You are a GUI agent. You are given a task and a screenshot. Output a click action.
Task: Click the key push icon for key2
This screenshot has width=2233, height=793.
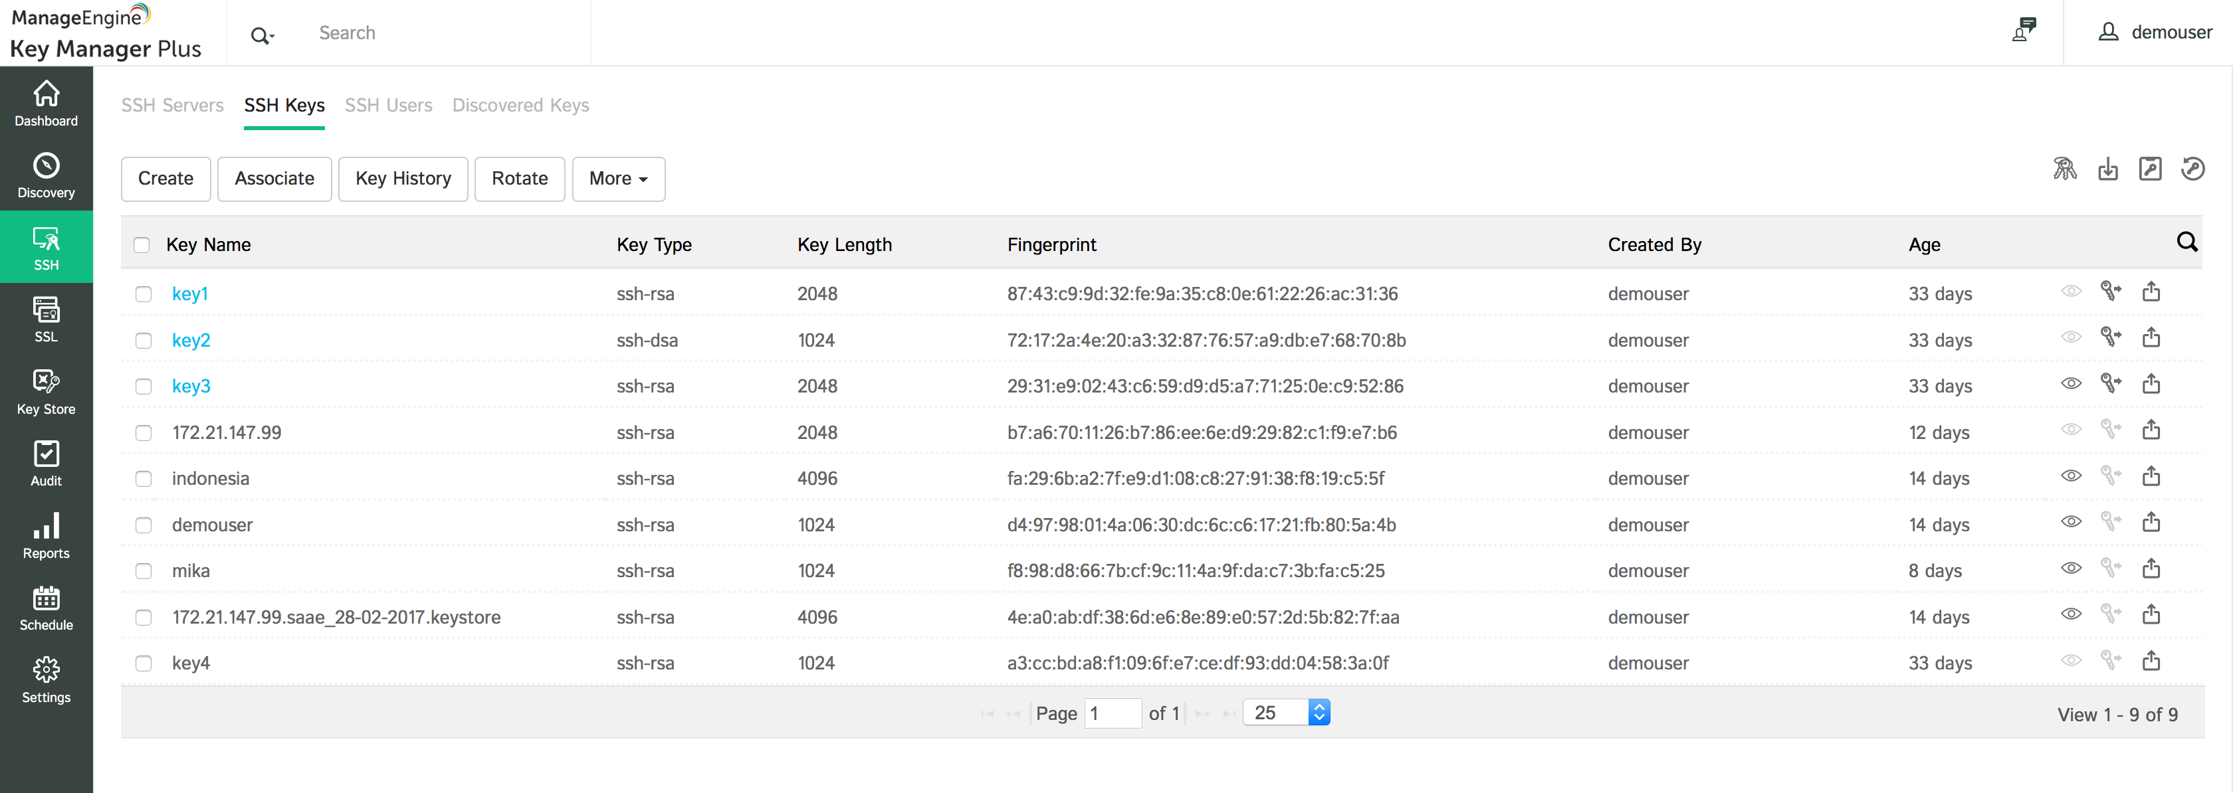point(2110,337)
